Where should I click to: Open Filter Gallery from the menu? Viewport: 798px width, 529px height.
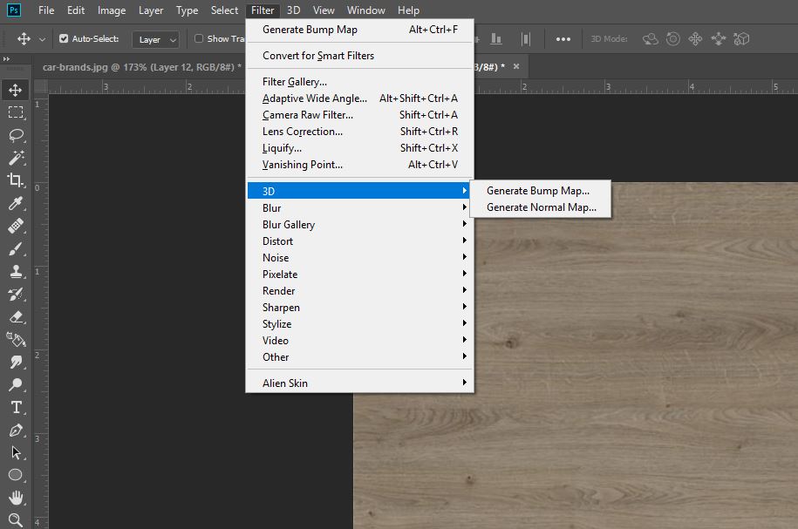pyautogui.click(x=360, y=81)
